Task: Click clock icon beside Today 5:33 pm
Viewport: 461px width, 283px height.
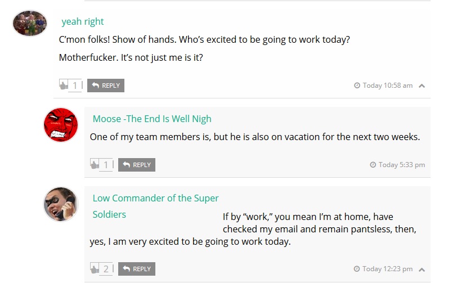Action: click(373, 165)
